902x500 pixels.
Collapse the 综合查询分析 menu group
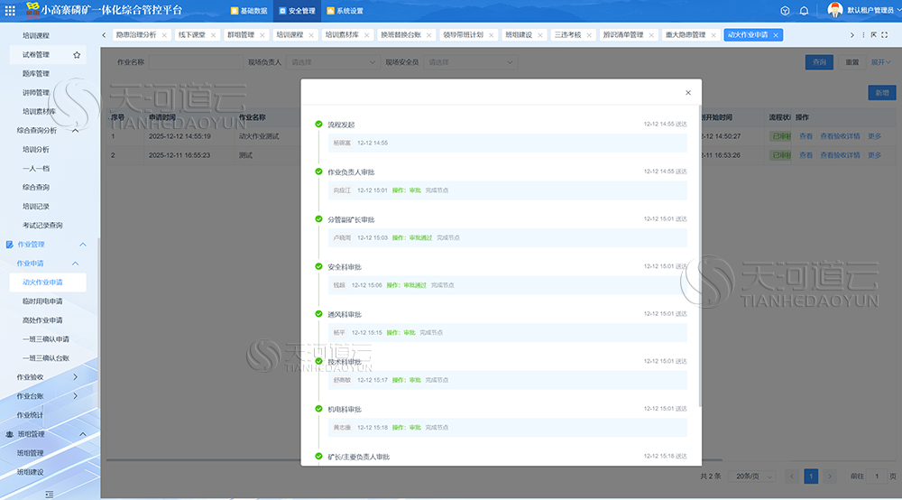tap(76, 131)
